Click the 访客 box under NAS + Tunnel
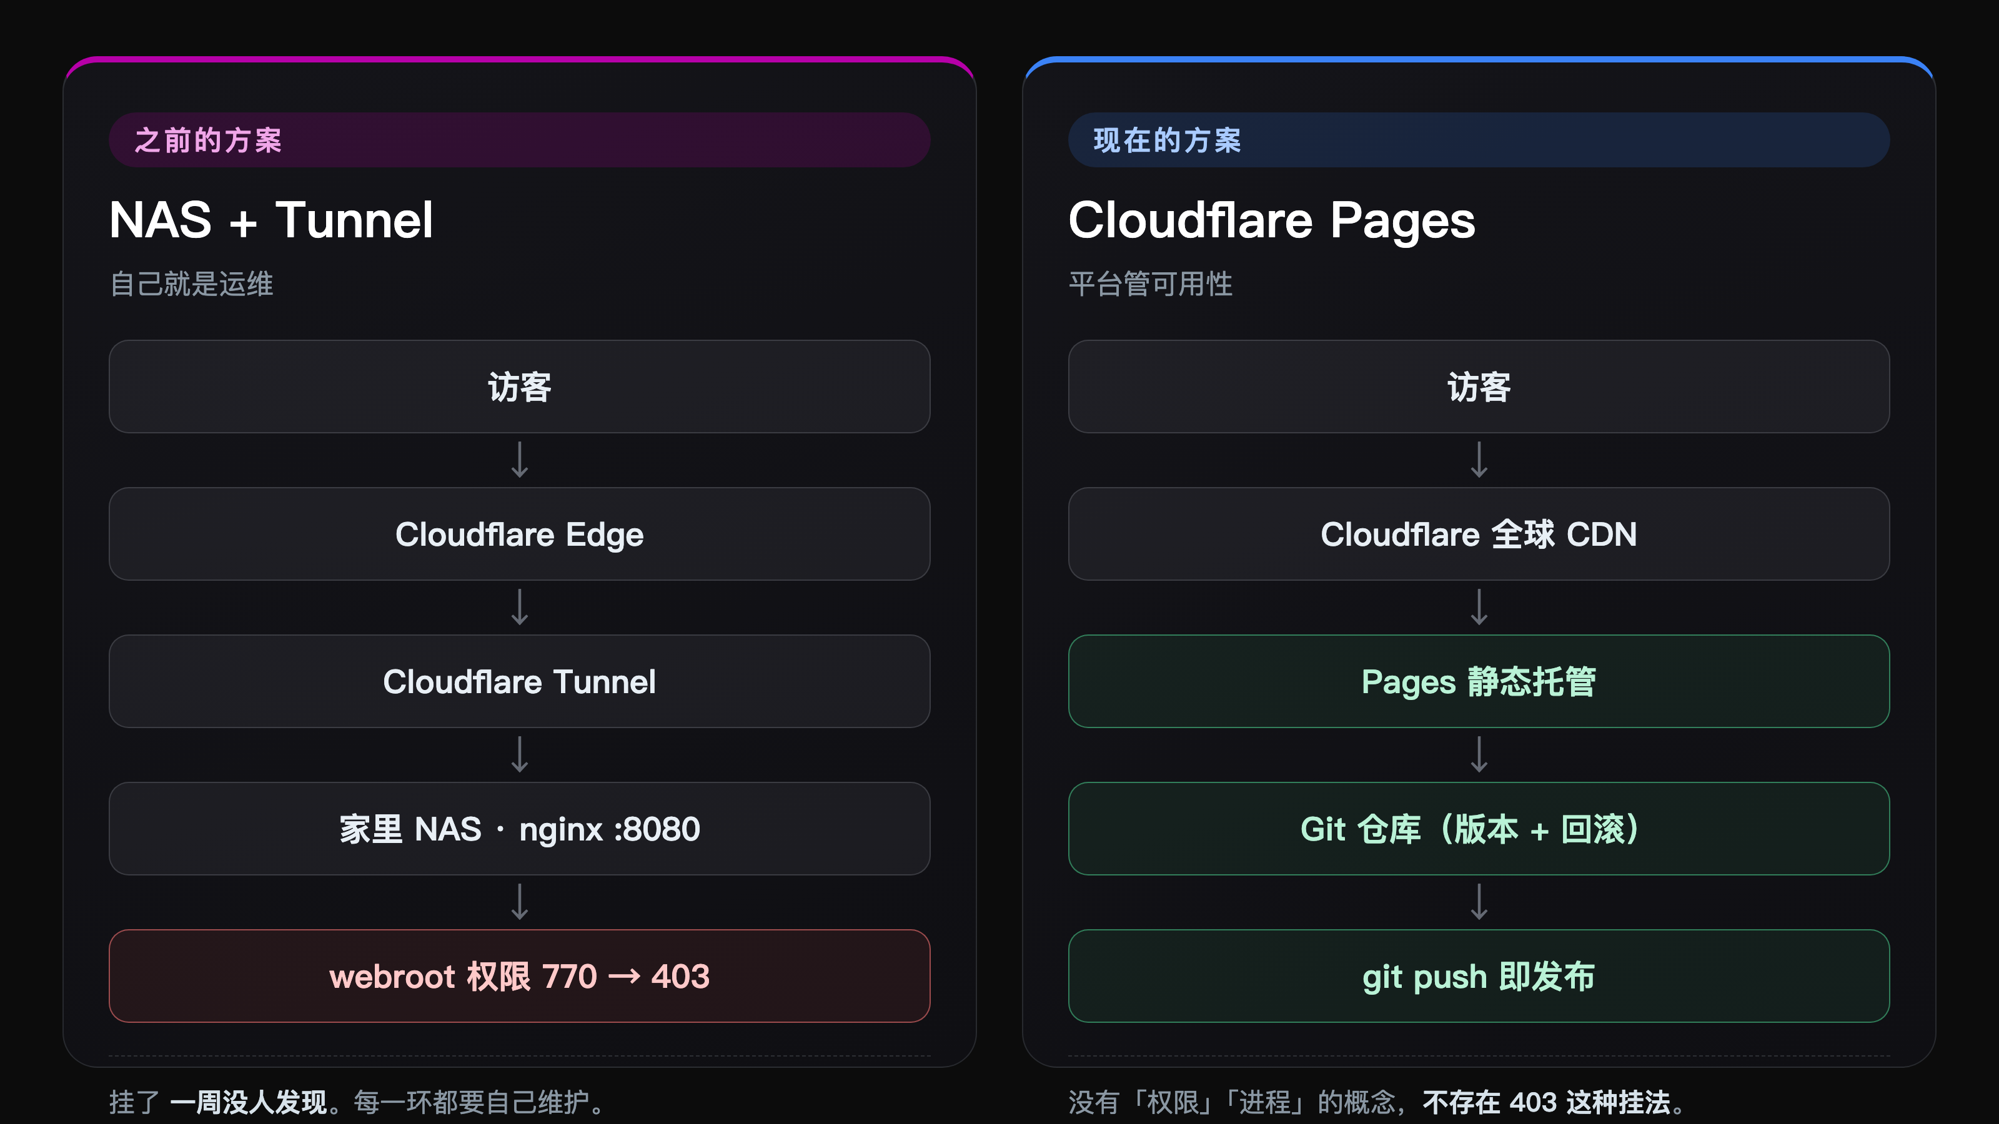Screen dimensions: 1999x1124 click(x=519, y=387)
